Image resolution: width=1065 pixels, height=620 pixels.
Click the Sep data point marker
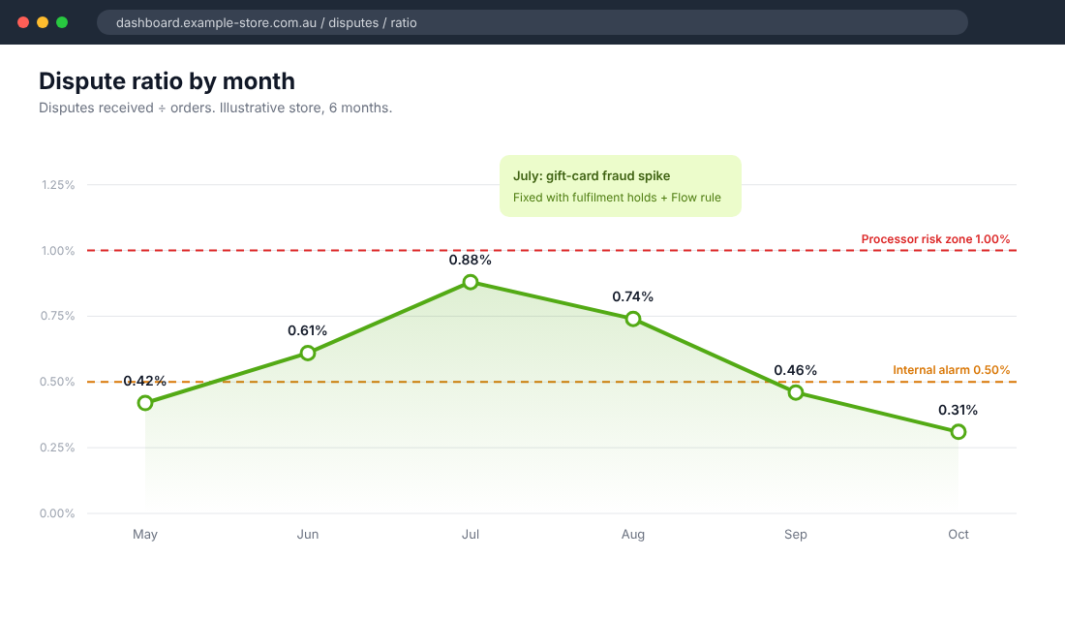(795, 392)
